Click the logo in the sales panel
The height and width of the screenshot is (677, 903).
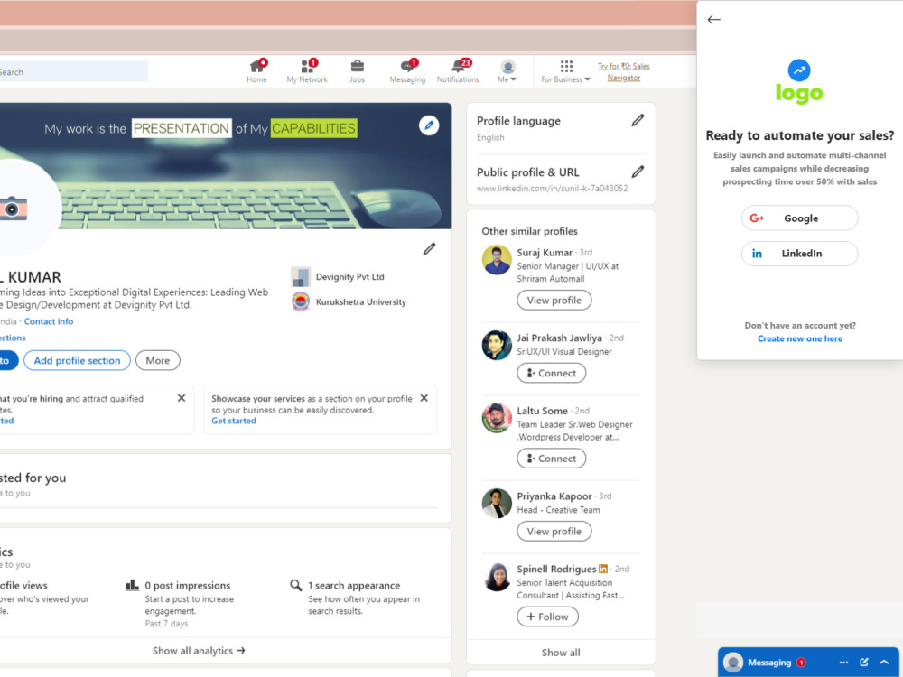tap(799, 82)
